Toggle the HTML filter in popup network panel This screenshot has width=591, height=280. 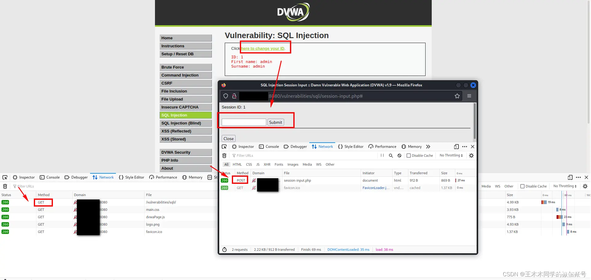pos(237,164)
